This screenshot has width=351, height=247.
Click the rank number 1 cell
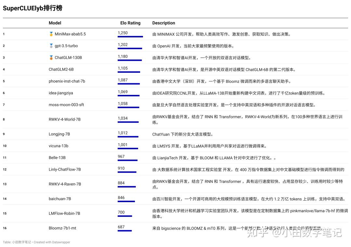pos(4,34)
